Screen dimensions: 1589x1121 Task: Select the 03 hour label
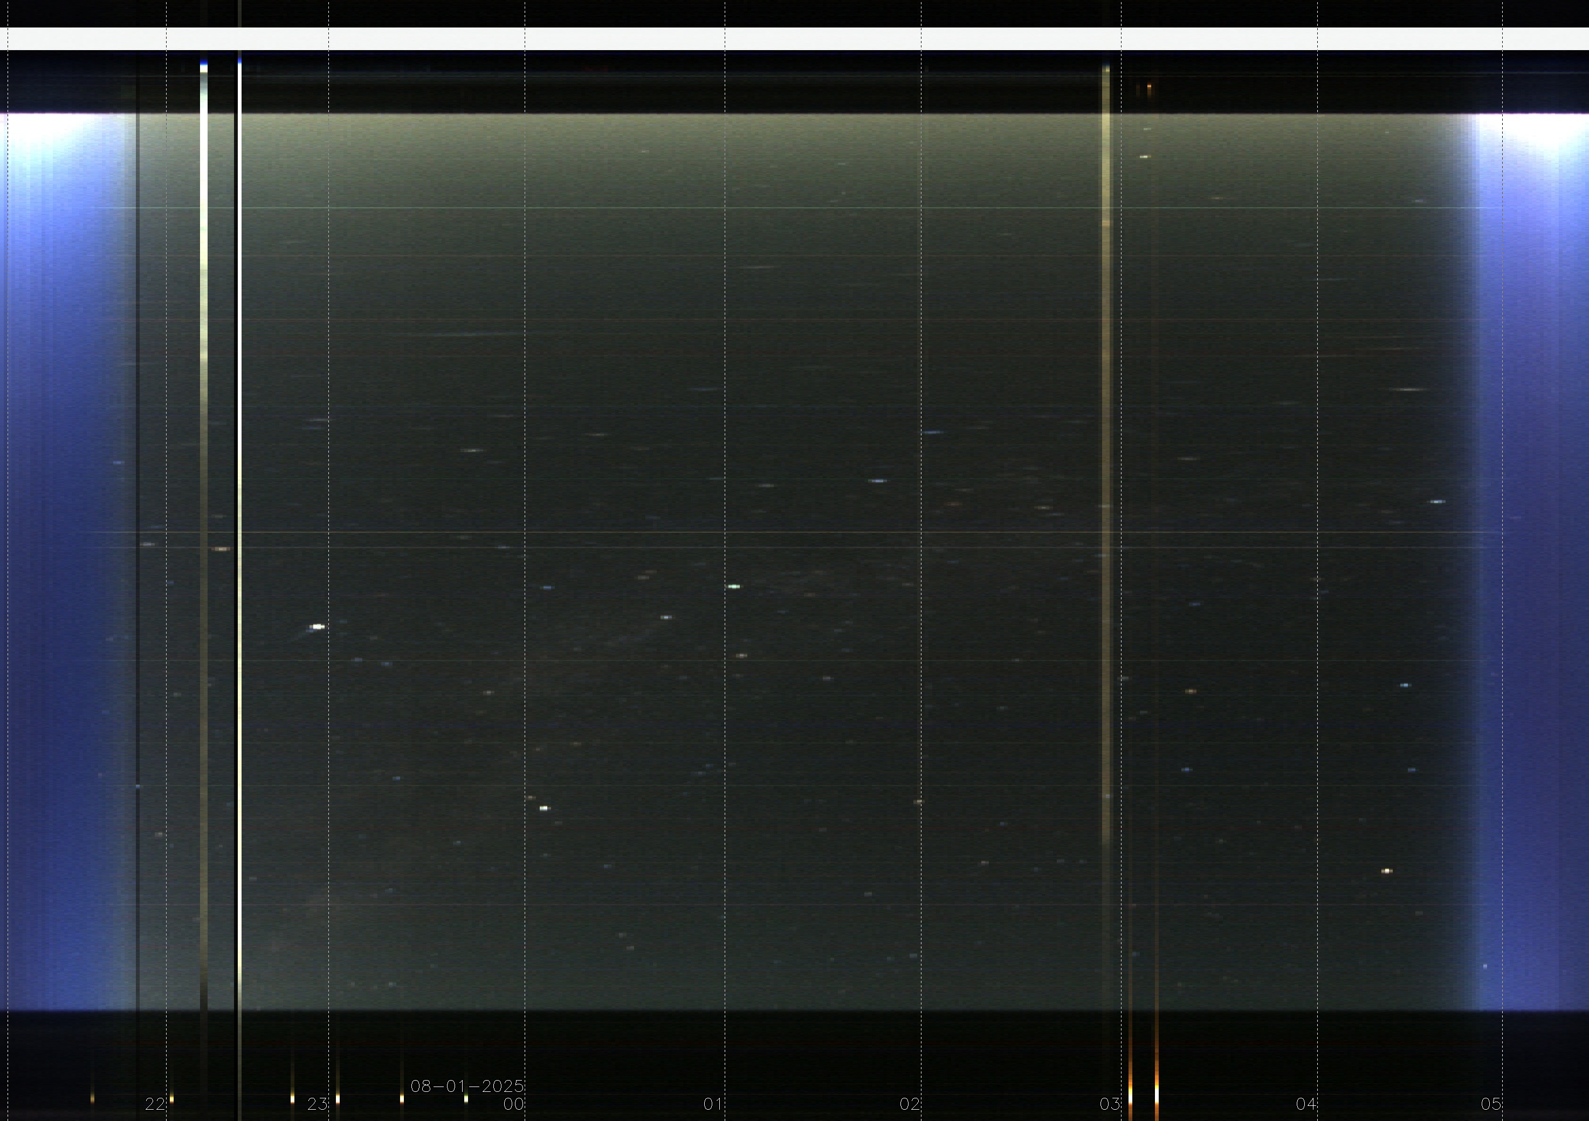1110,1104
